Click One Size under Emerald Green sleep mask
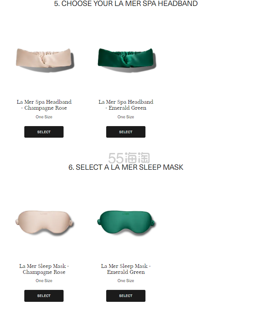258x316 pixels. (x=126, y=281)
